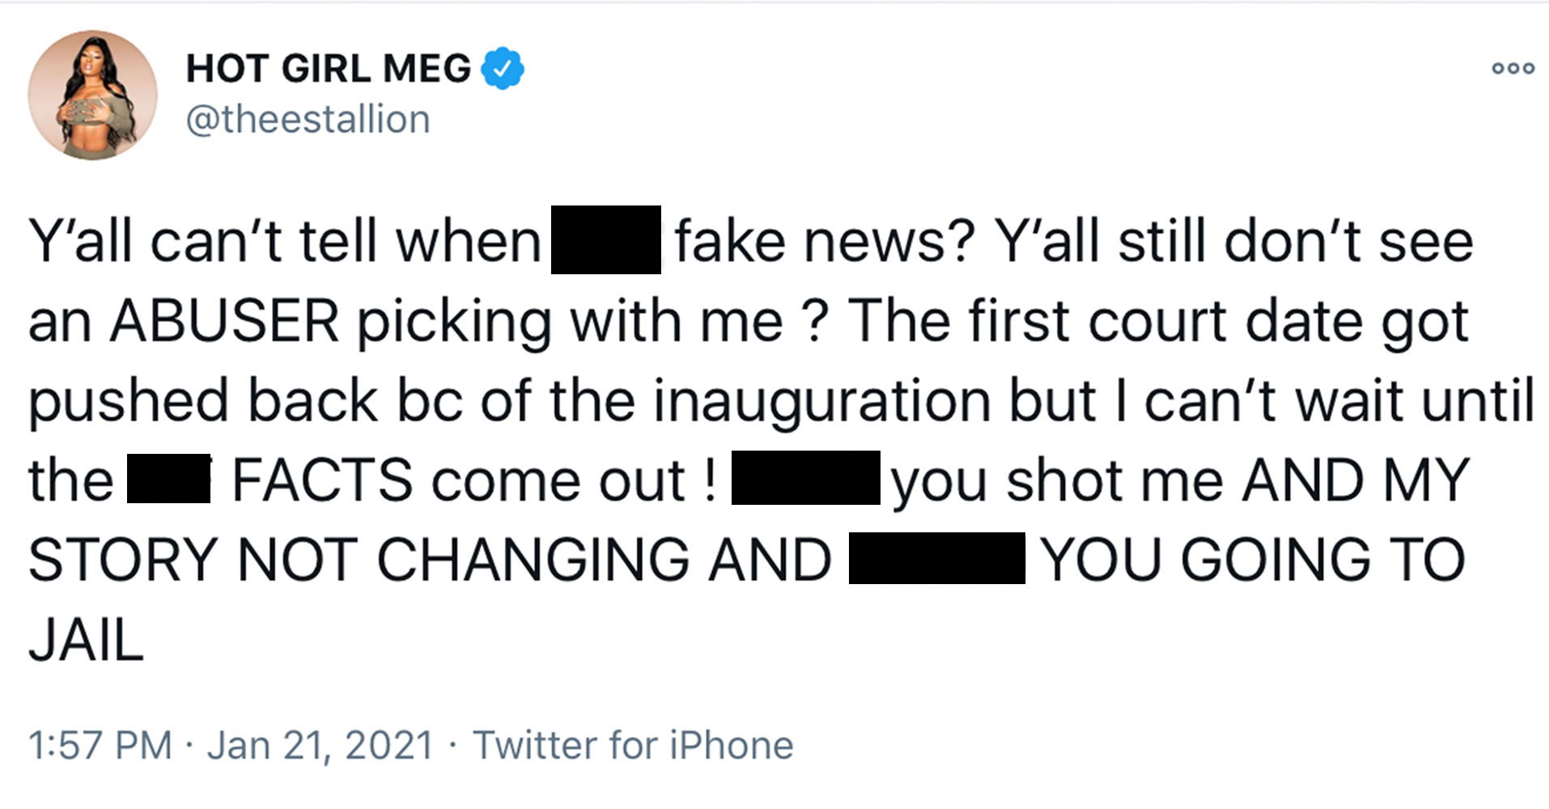Click the black redaction box before FACTS
Screen dimensions: 1549x809
click(x=168, y=479)
